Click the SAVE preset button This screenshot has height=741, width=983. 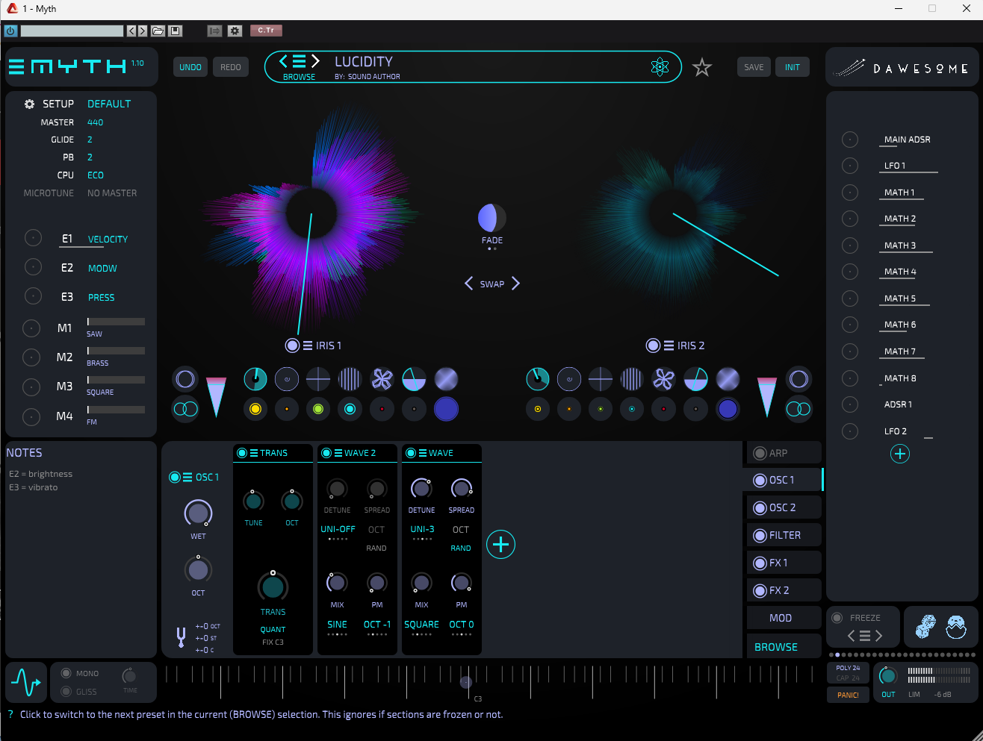pos(754,67)
